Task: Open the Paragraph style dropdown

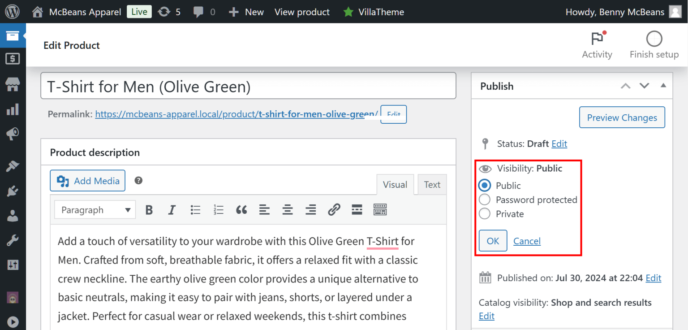Action: 95,209
